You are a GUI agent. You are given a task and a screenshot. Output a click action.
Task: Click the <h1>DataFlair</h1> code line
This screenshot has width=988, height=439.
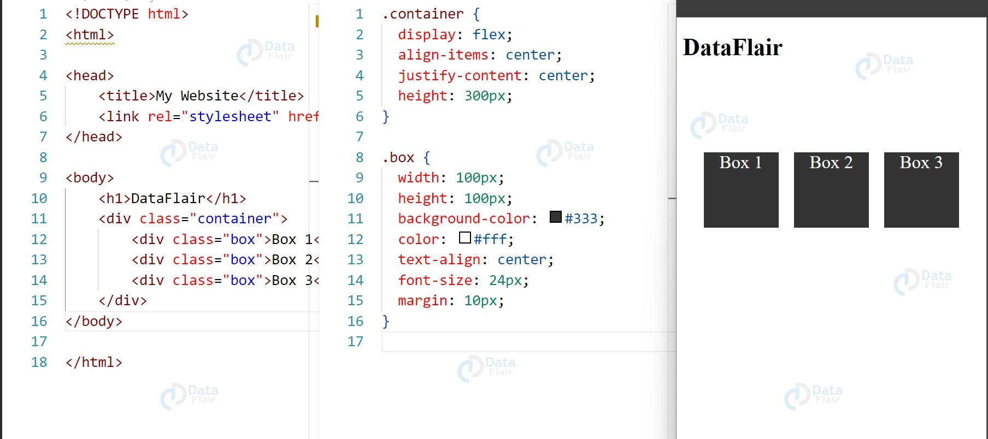tap(172, 198)
